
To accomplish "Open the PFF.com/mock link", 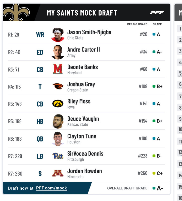I will pos(52,188).
